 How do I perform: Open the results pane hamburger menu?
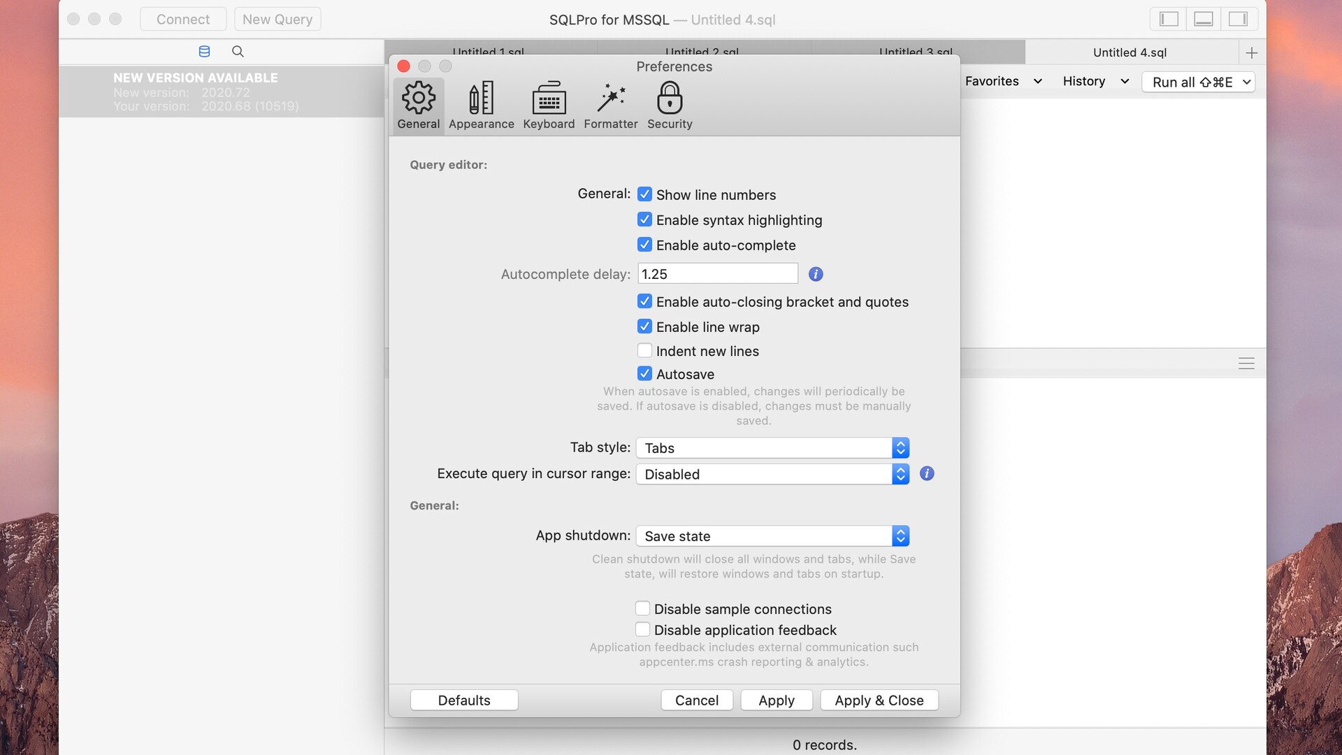click(1246, 364)
